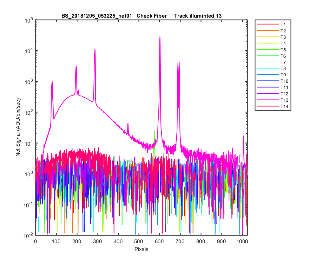Click the magenta T13 legend line
The height and width of the screenshot is (264, 316).
[268, 100]
